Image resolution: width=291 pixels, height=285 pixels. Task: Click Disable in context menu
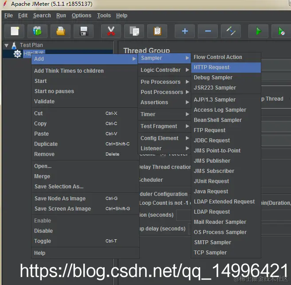tap(85, 231)
